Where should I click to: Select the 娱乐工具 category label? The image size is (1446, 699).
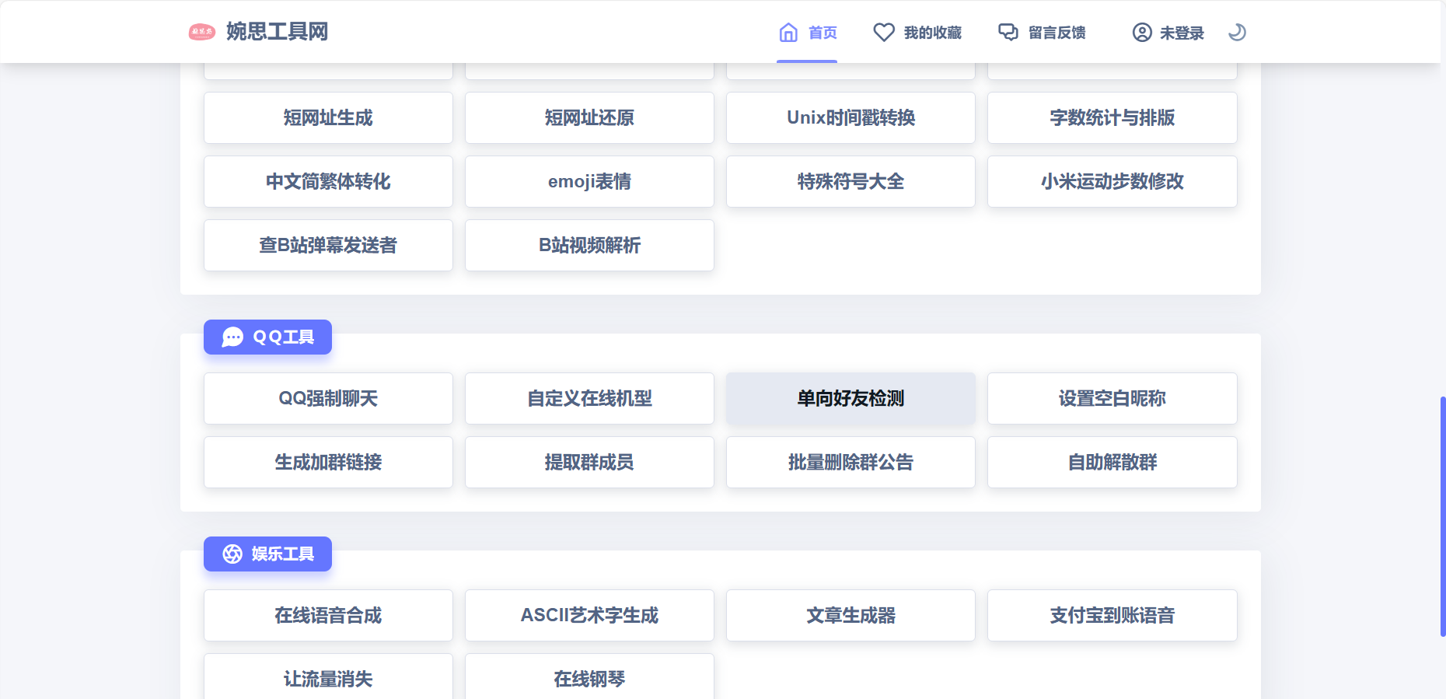267,554
